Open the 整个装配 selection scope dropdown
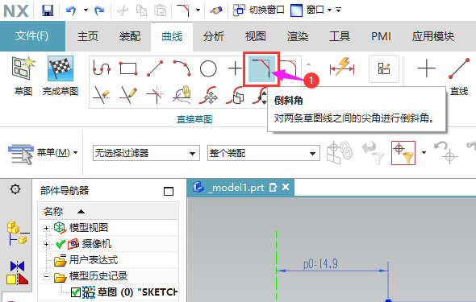 pos(264,153)
